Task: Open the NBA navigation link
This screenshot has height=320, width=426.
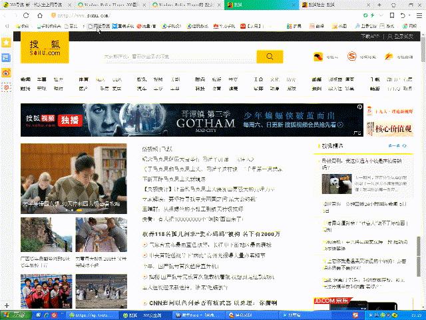Action: coord(101,79)
